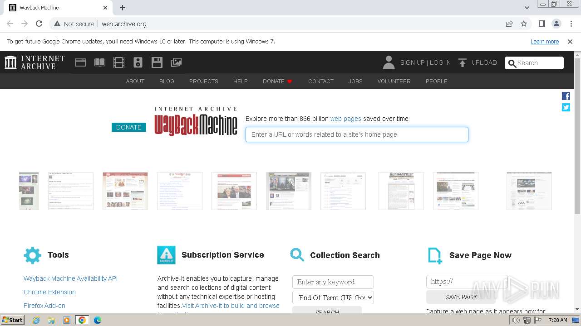Open the Audio speaker icon
This screenshot has width=581, height=326.
138,62
